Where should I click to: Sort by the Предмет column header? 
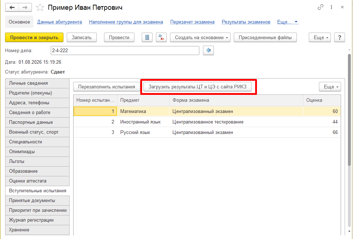143,100
